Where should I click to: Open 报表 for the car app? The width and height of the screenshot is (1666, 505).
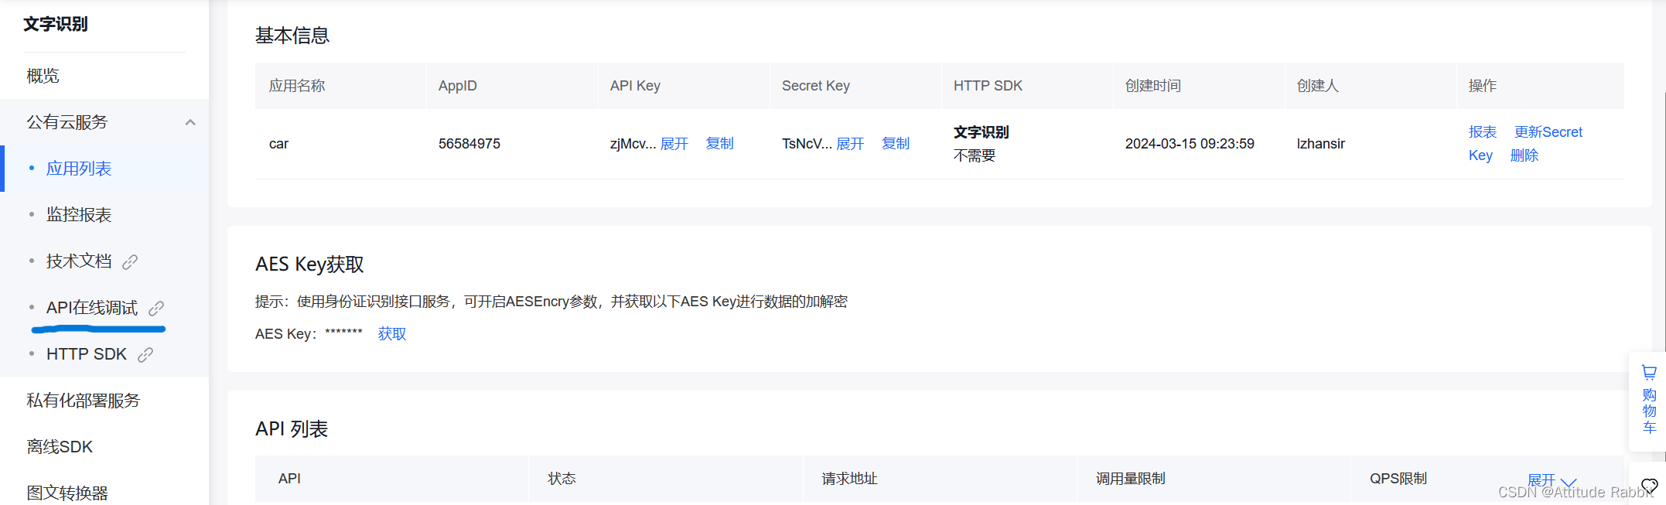[1483, 132]
